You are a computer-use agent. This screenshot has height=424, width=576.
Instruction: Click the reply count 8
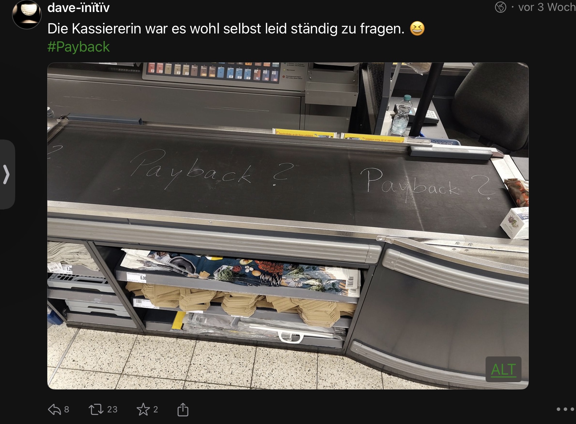pos(66,409)
